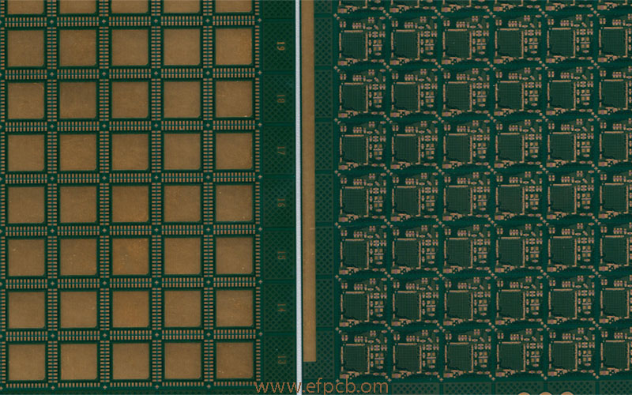Select leftmost gold square pad in row 14
632x395 pixels.
coord(26,309)
